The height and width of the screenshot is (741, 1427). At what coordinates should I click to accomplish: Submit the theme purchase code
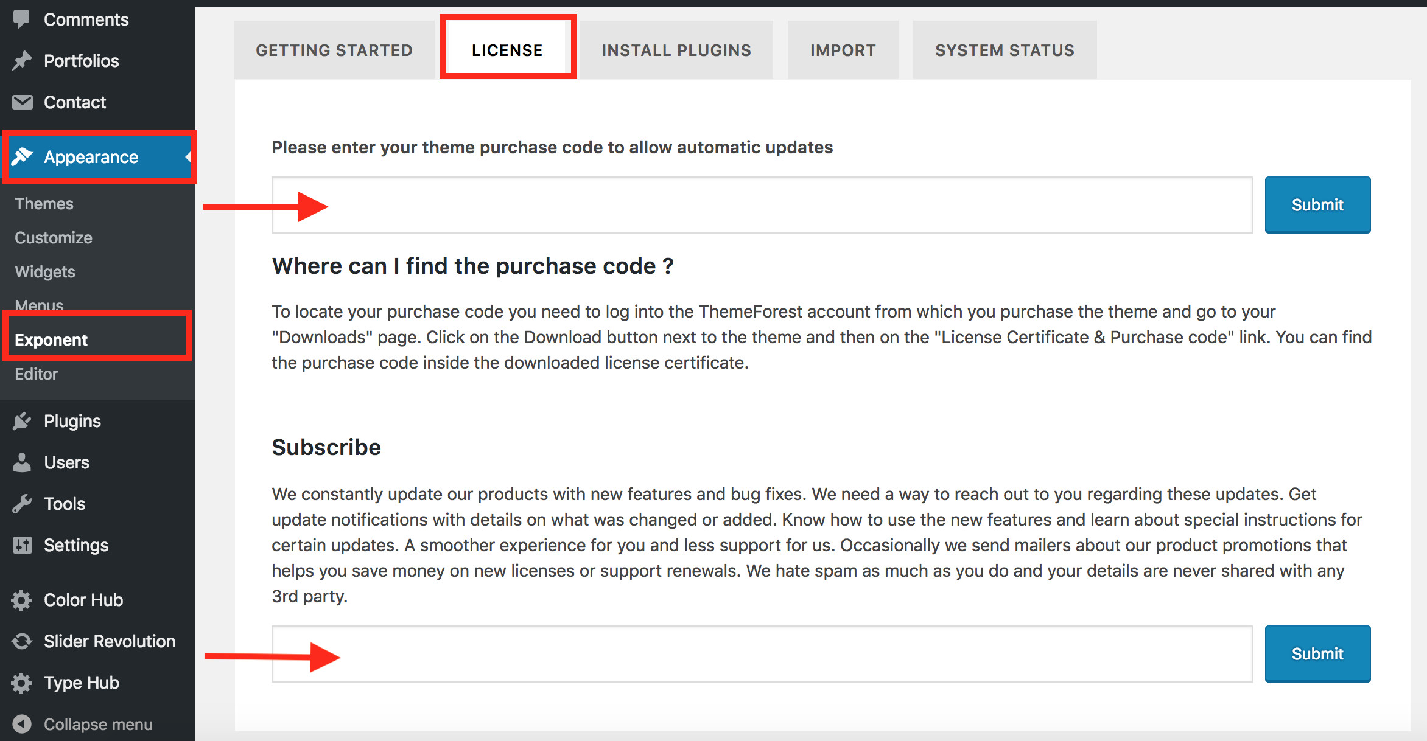tap(1317, 204)
